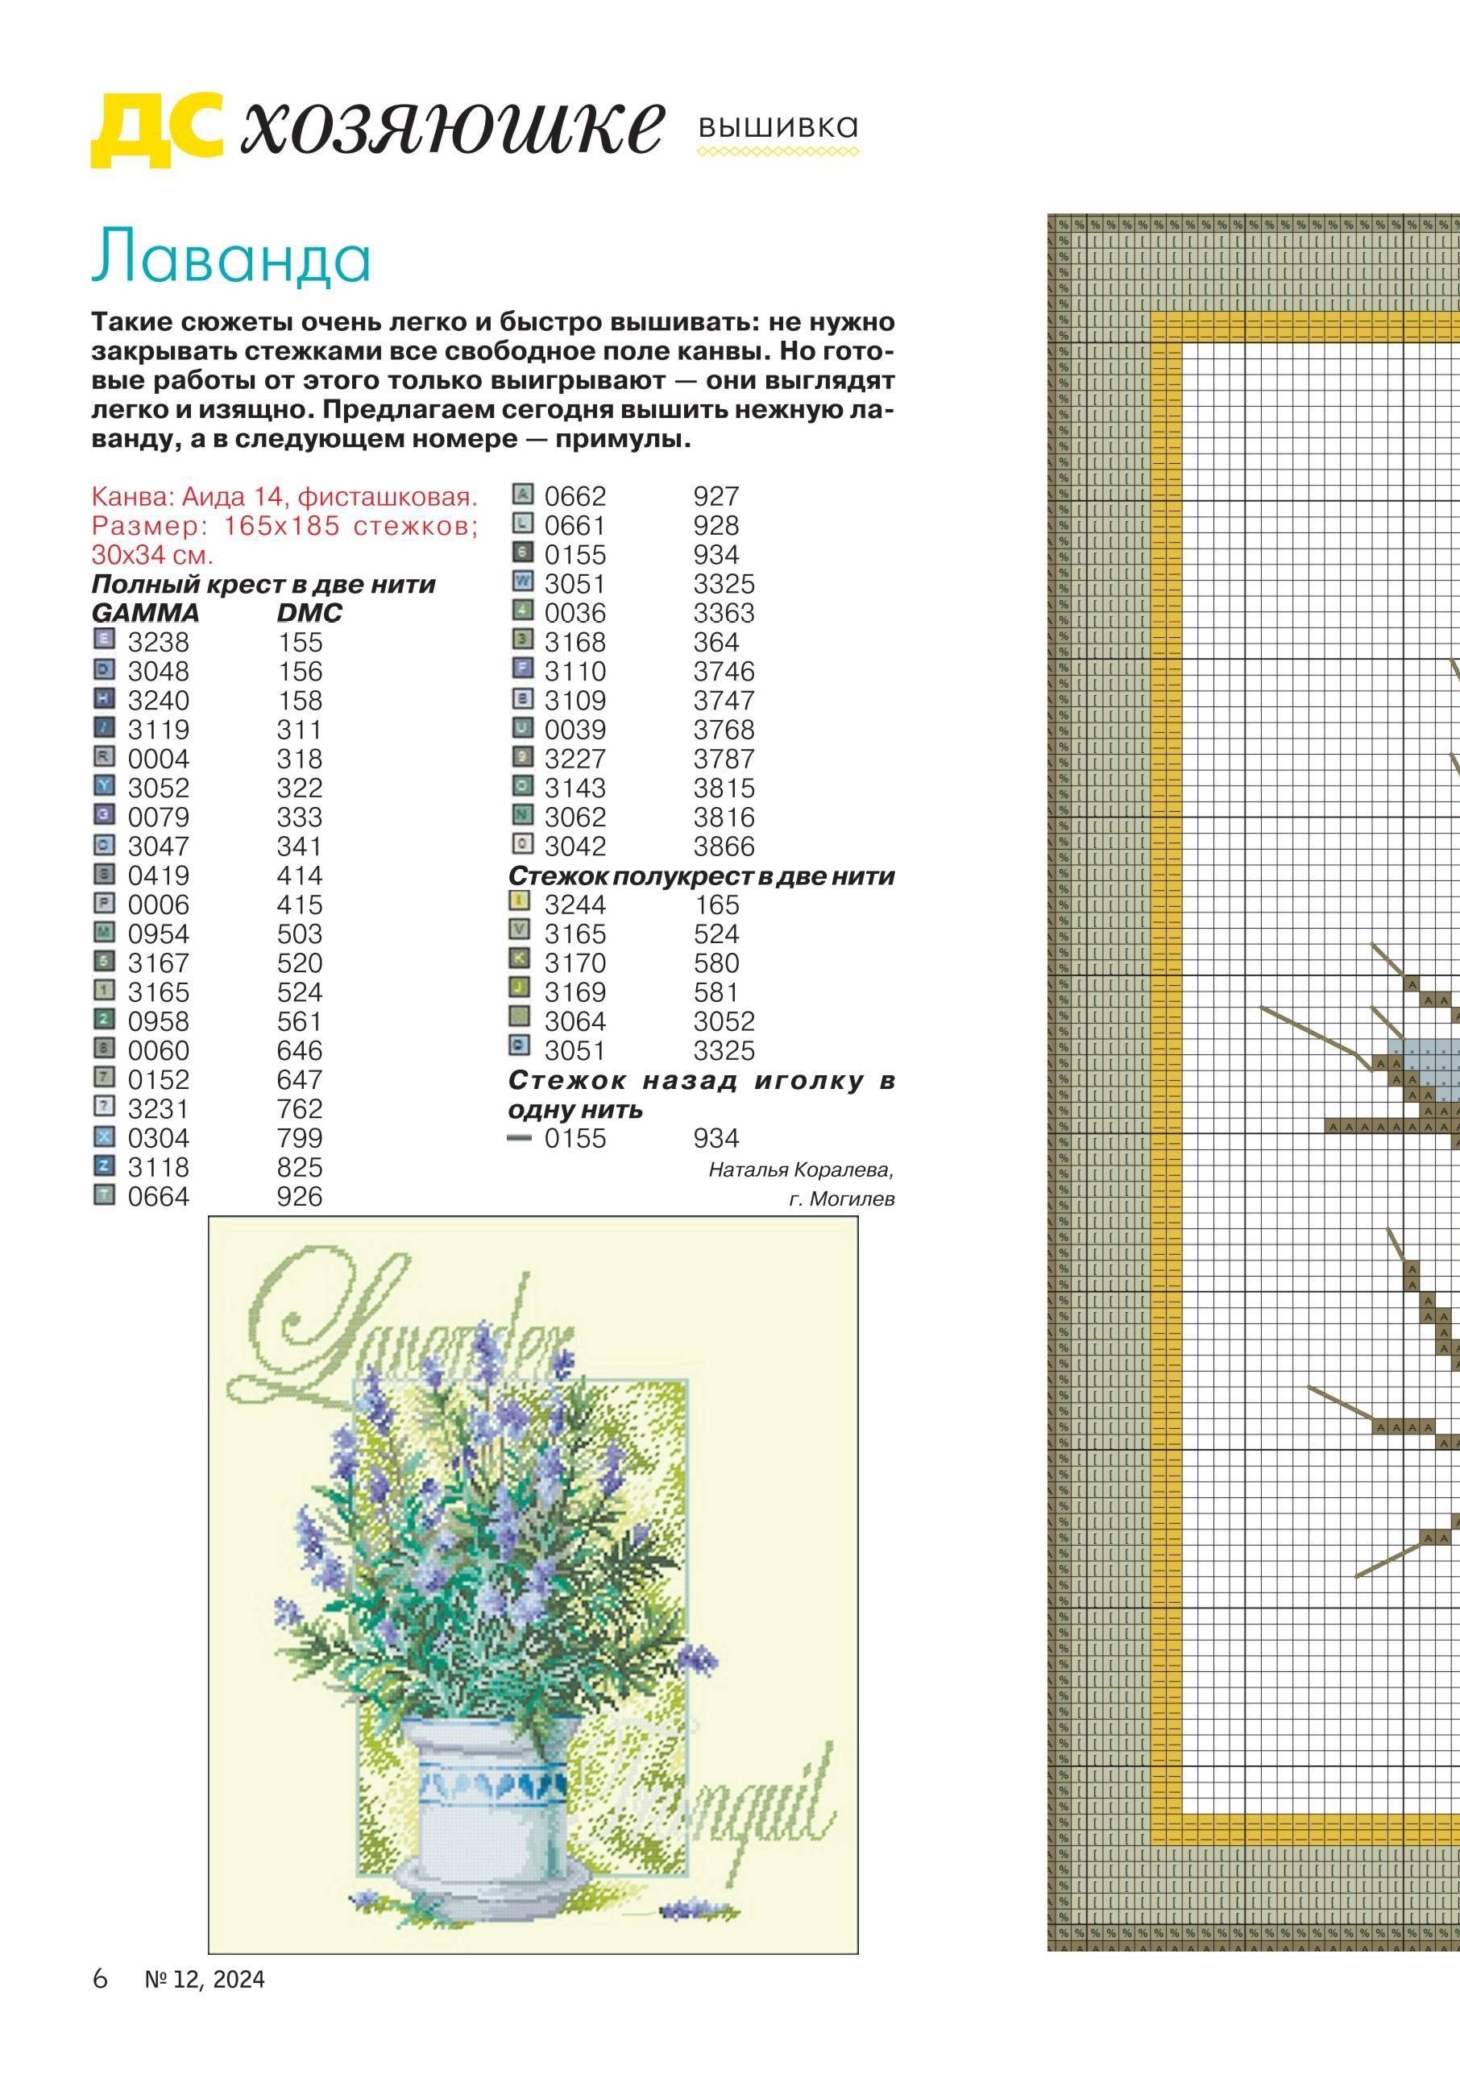This screenshot has width=1460, height=2078.
Task: Click the olive swatch for 3170 / 580
Action: tap(520, 959)
